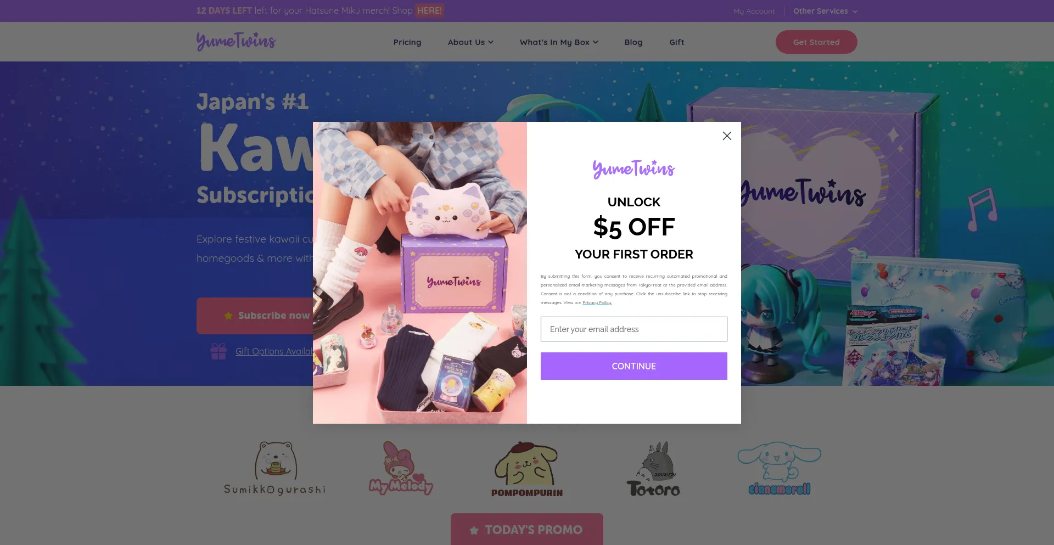Open the Other Services dropdown

[825, 11]
